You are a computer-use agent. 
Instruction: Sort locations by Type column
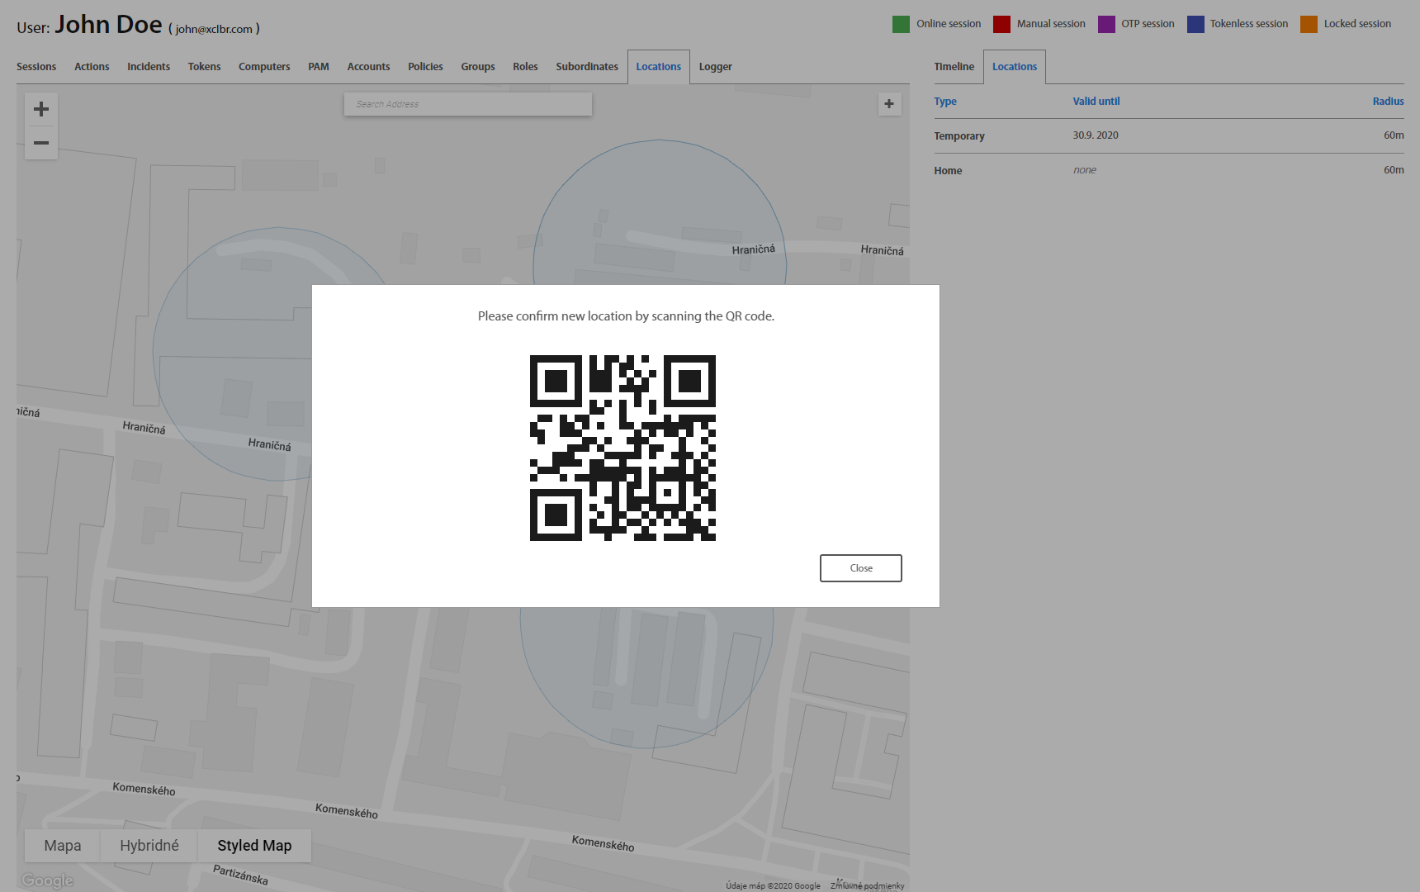945,102
